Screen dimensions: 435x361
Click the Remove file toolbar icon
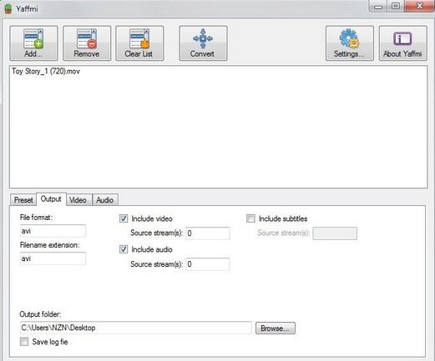(87, 38)
